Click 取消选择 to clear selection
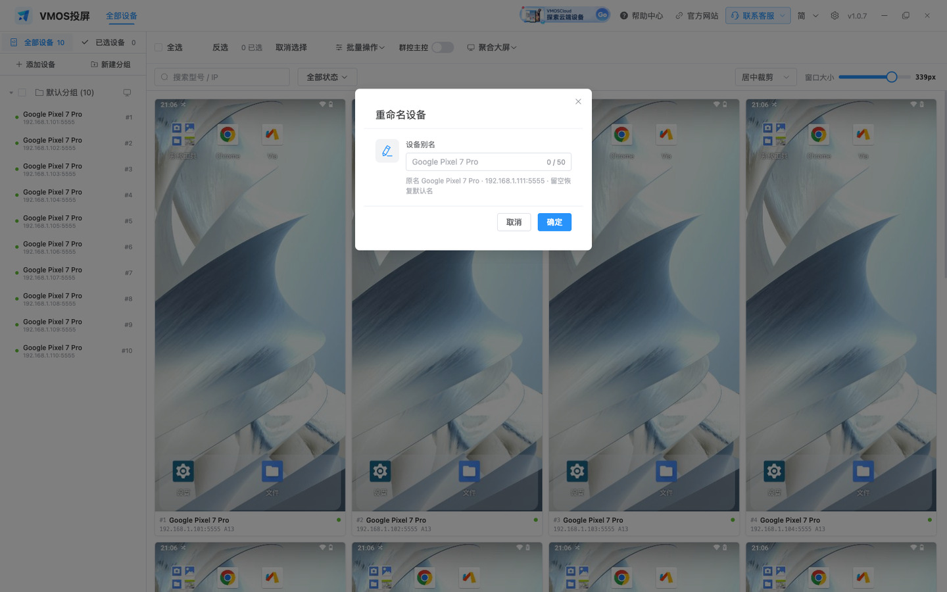The image size is (947, 592). pyautogui.click(x=291, y=47)
